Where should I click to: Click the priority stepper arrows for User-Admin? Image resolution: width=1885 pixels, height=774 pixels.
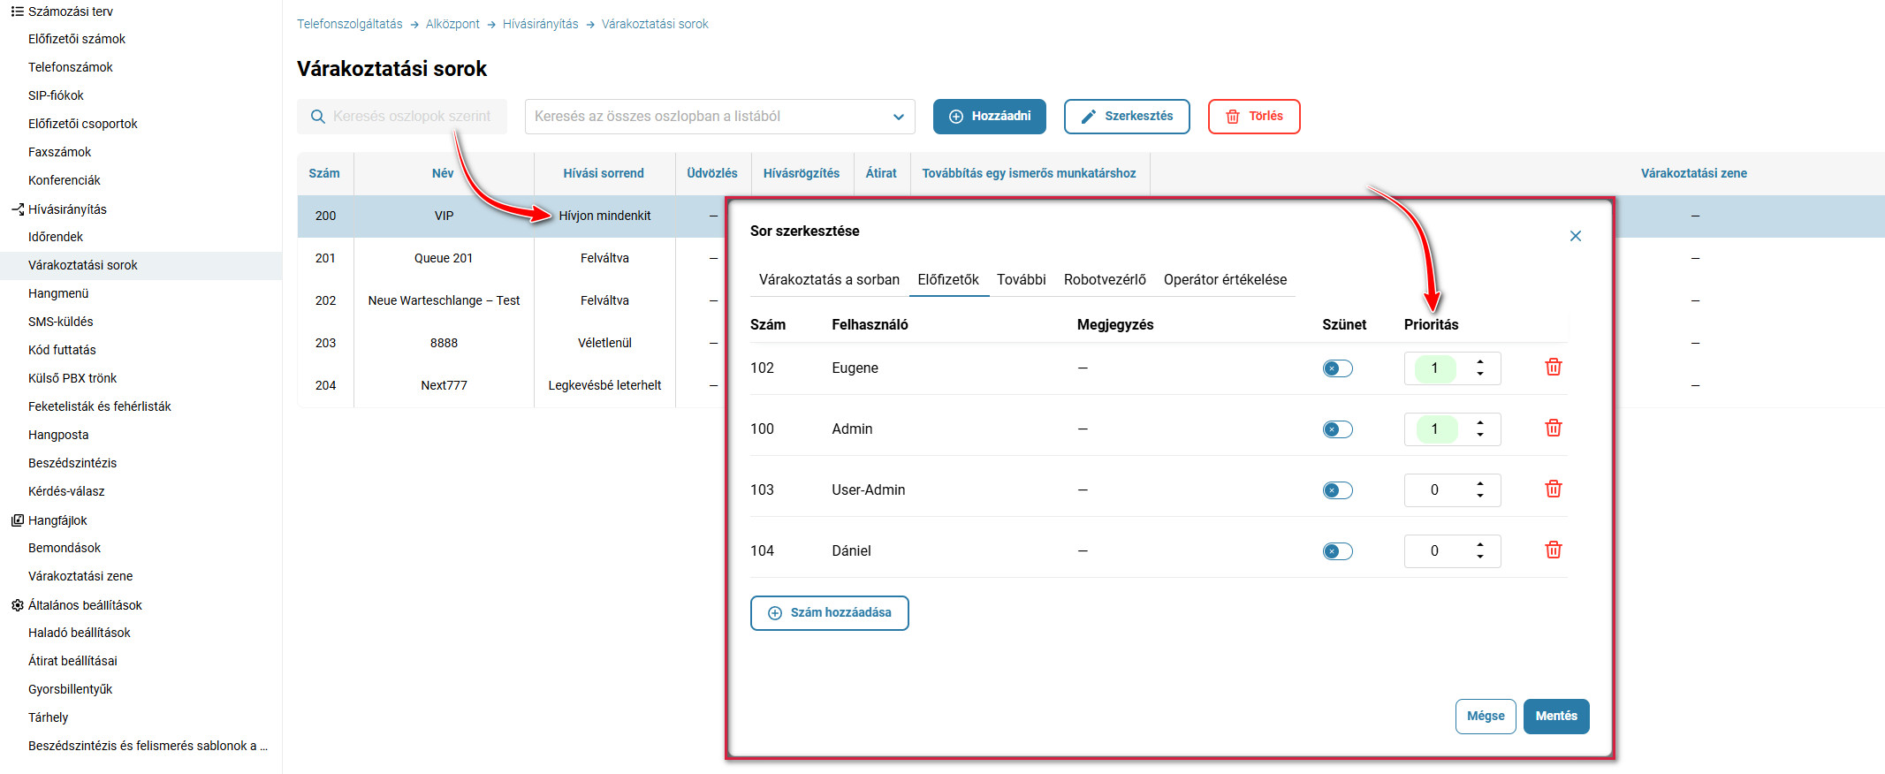pos(1479,489)
